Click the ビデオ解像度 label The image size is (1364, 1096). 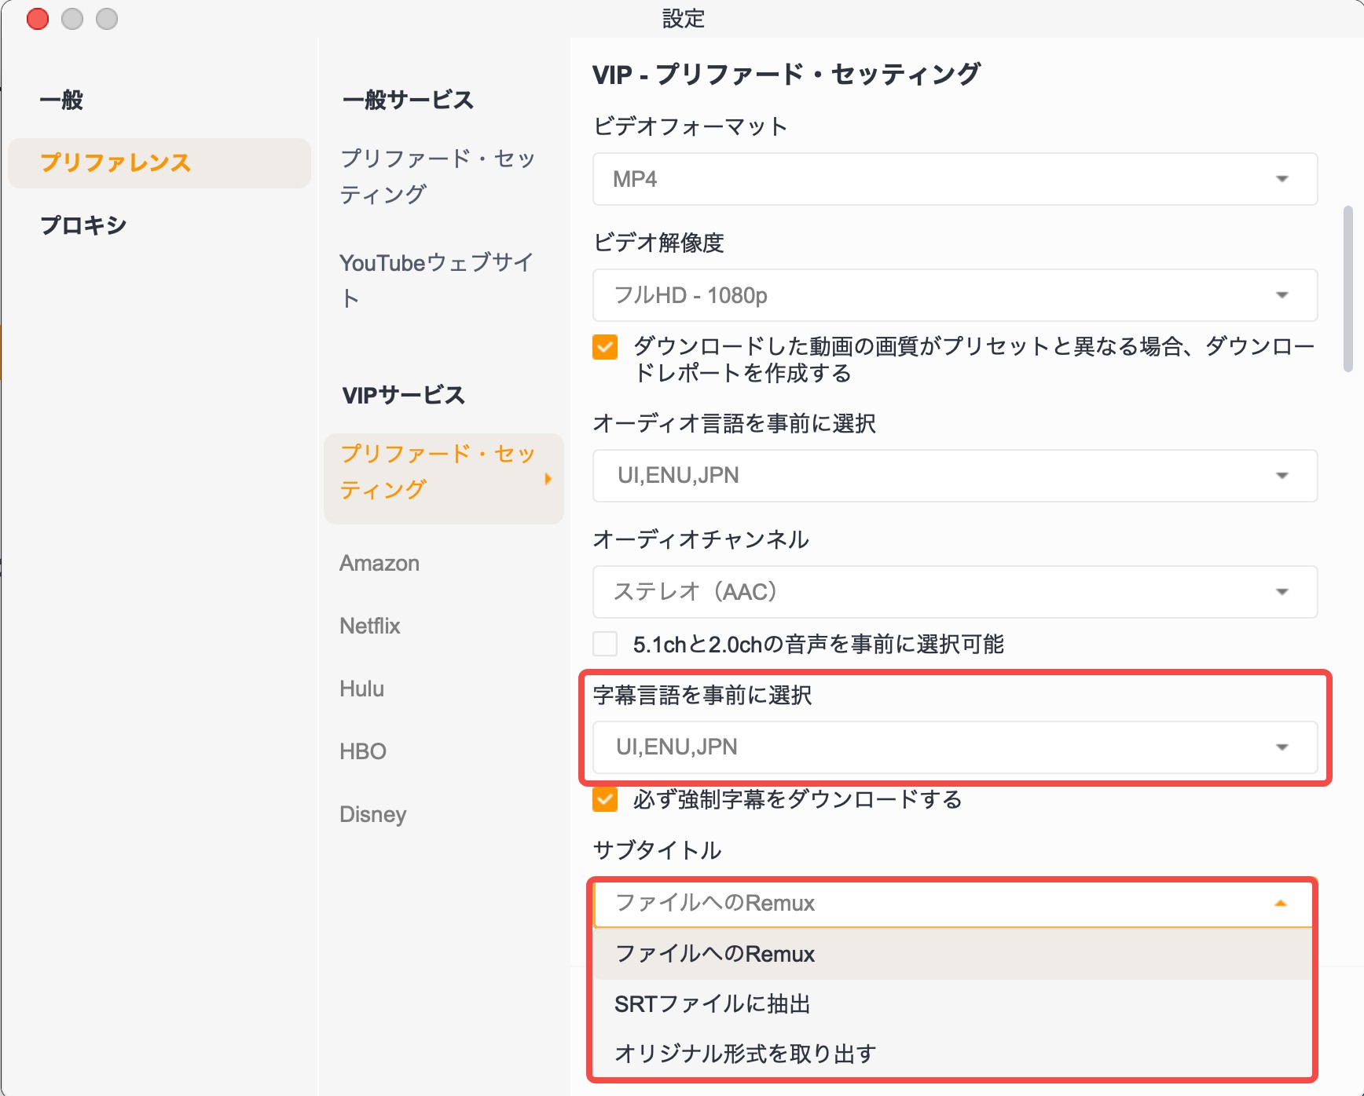(x=658, y=243)
